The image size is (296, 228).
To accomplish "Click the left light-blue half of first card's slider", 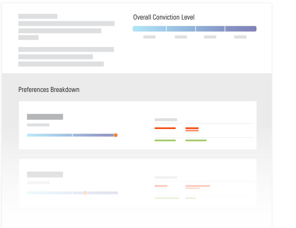I will (x=50, y=135).
